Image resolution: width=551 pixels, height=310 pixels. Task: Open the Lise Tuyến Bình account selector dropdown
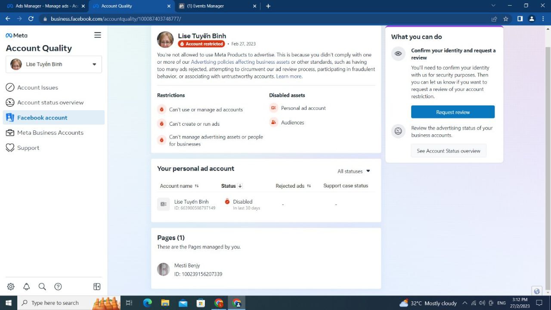[54, 64]
